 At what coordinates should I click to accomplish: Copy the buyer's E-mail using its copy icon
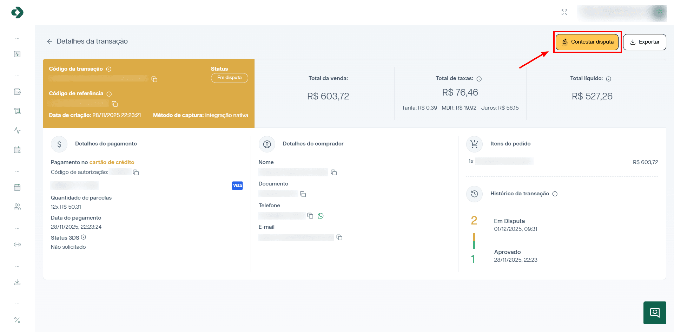click(x=339, y=237)
